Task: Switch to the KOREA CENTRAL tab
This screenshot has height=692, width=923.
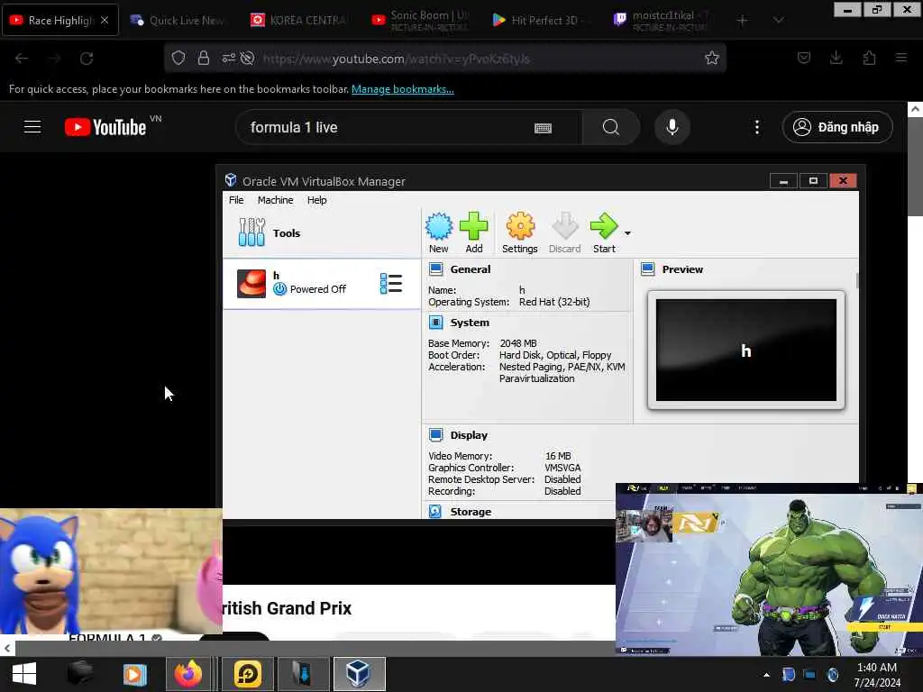Action: click(299, 20)
